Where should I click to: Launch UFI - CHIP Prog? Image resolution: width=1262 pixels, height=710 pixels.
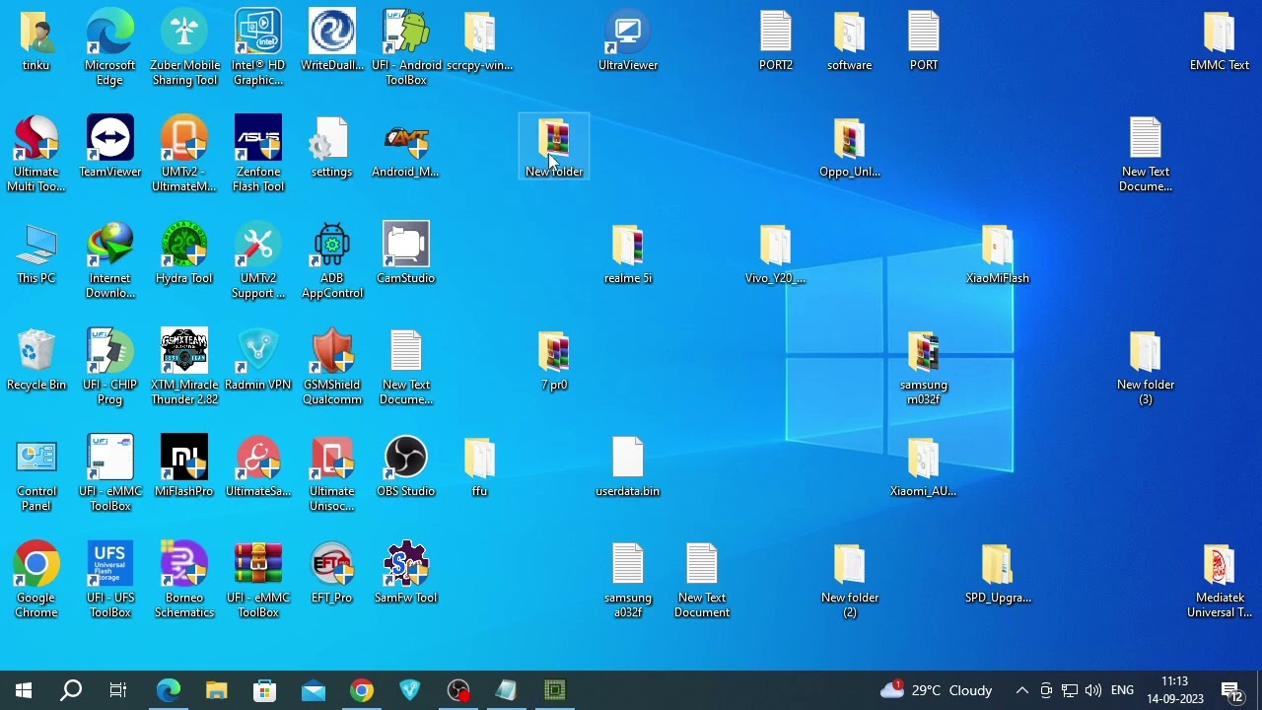110,367
